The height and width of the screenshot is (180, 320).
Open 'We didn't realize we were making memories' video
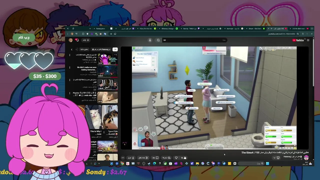(107, 72)
